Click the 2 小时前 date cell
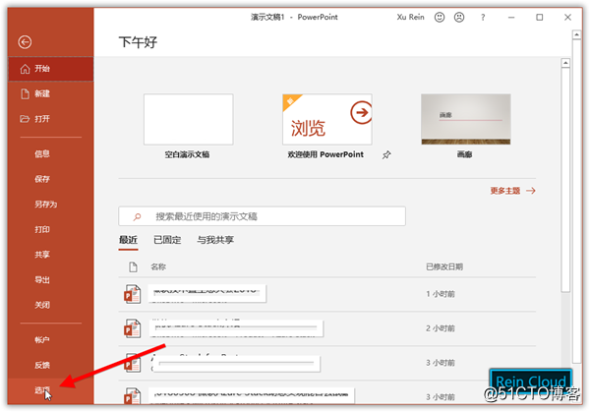This screenshot has height=412, width=590. point(441,328)
